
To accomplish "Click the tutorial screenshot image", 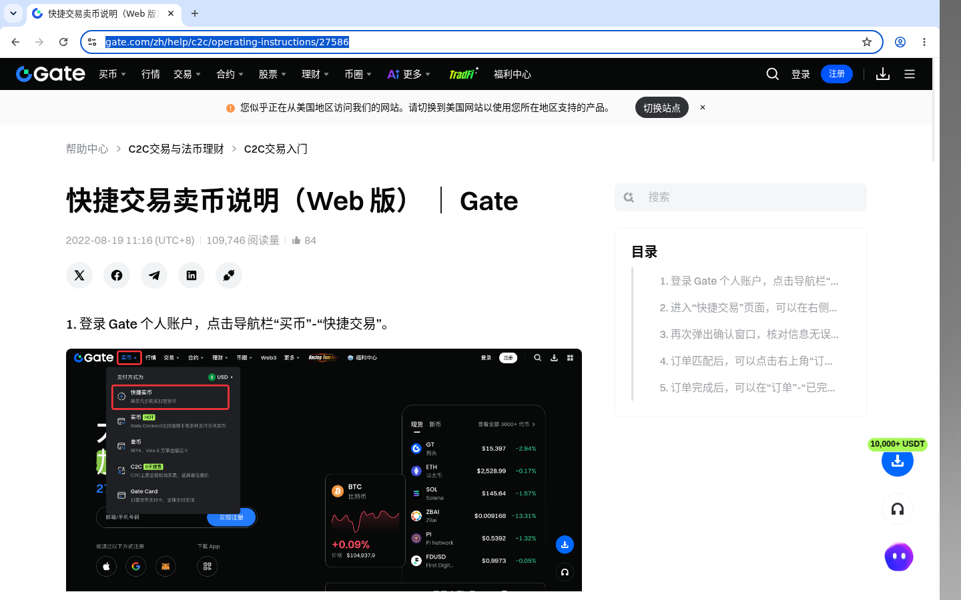I will point(324,470).
